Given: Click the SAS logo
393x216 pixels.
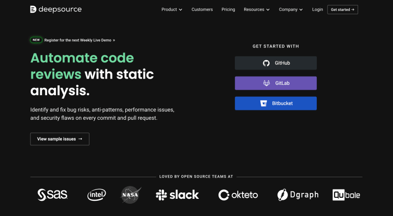Looking at the screenshot, I should [53, 195].
